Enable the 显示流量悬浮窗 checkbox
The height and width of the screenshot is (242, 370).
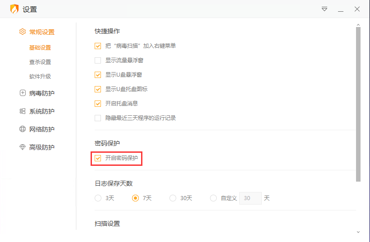98,60
